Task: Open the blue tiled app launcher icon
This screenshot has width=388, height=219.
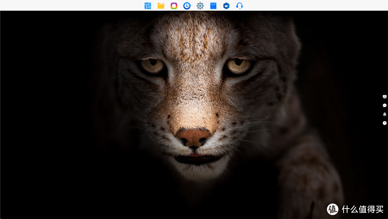Action: (x=148, y=6)
